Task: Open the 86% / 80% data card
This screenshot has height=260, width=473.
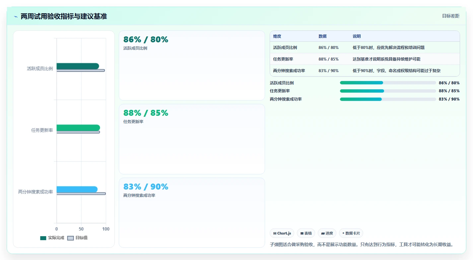Action: coord(192,65)
